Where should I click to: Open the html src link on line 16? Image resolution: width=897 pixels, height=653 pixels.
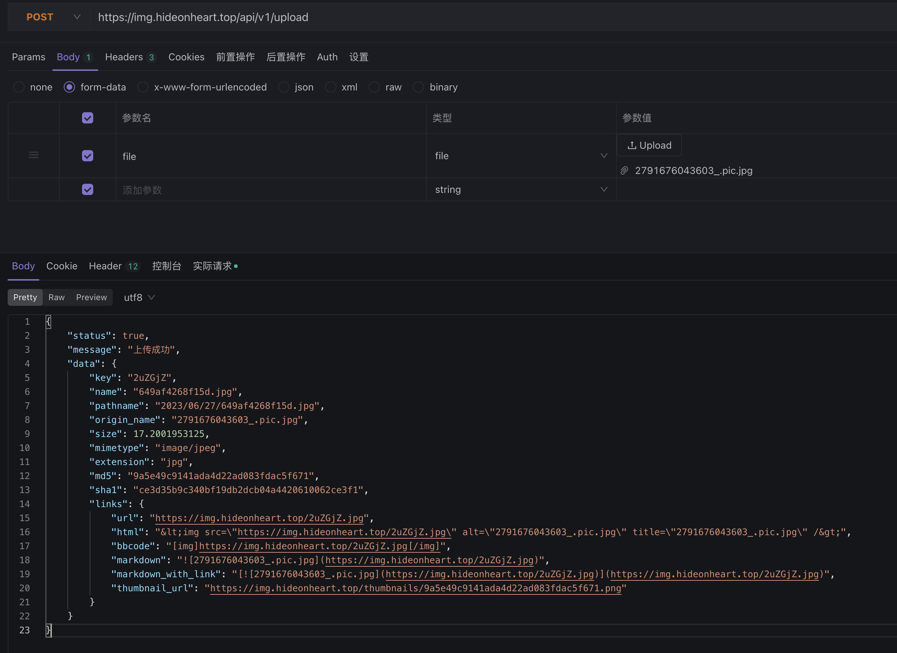click(344, 532)
